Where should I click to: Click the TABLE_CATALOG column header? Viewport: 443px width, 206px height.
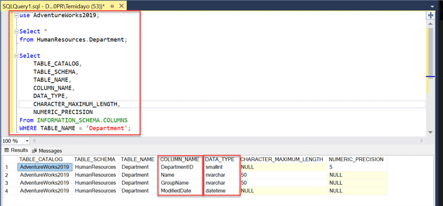coord(45,159)
